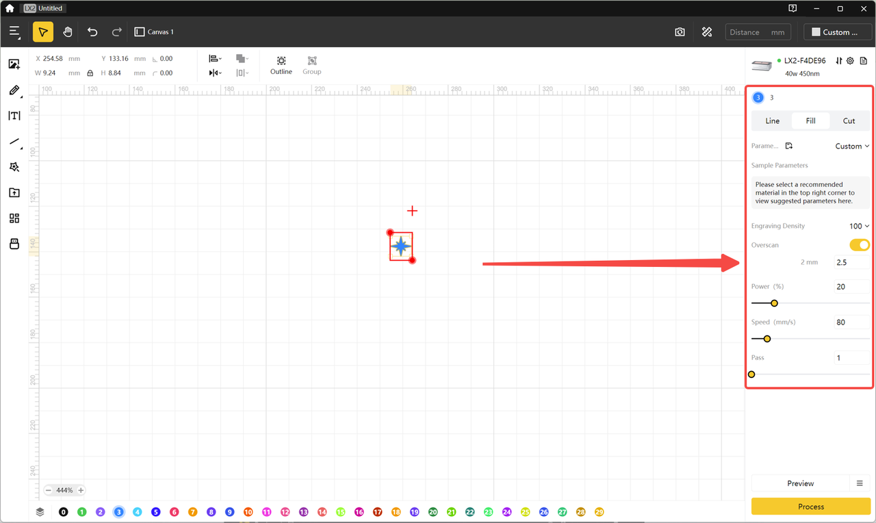Open the AI creation tool in sidebar
The width and height of the screenshot is (876, 523).
pyautogui.click(x=14, y=167)
